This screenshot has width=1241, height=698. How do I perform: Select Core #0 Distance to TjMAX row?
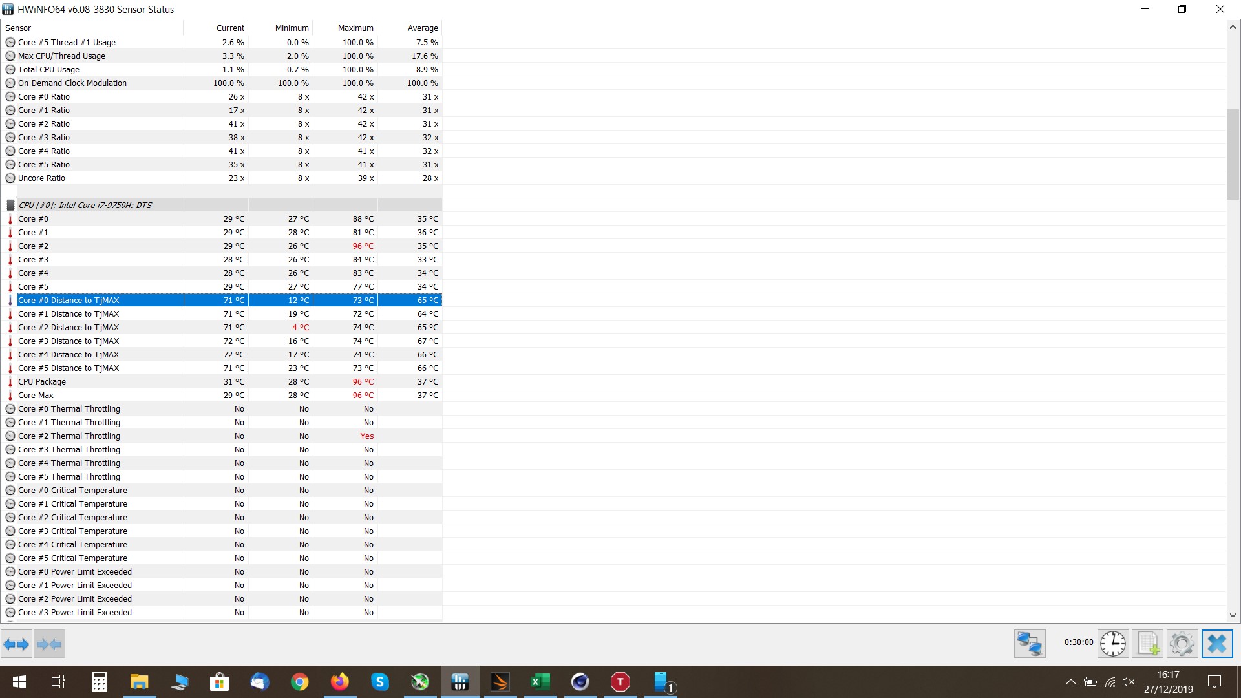click(222, 300)
